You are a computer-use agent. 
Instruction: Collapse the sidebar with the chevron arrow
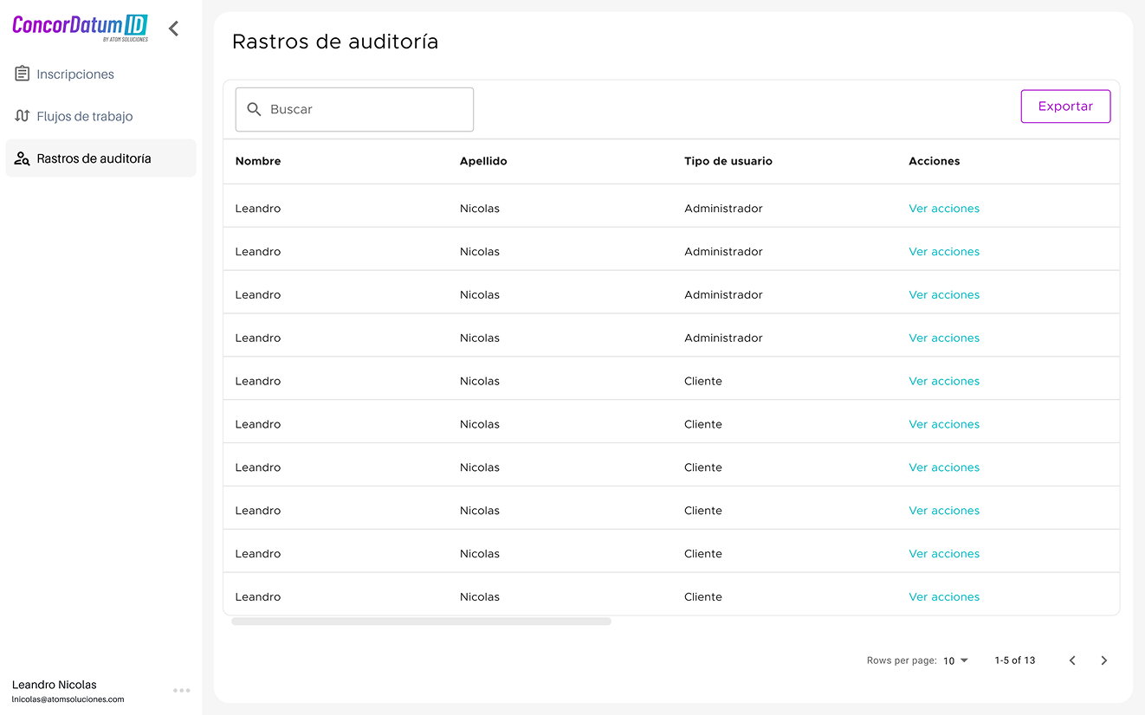coord(173,29)
